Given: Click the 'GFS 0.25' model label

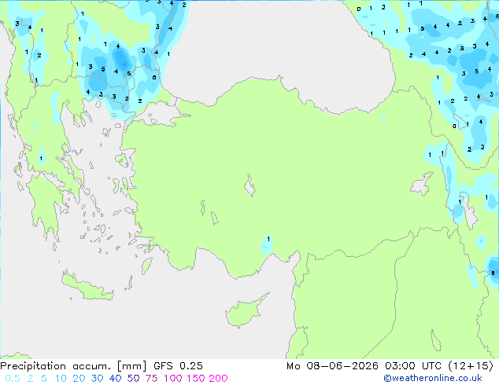Looking at the screenshot, I should (x=178, y=366).
